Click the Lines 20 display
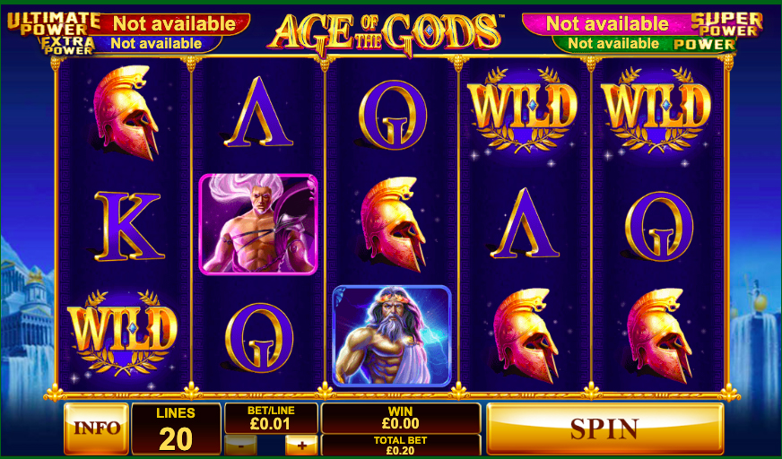 (176, 429)
